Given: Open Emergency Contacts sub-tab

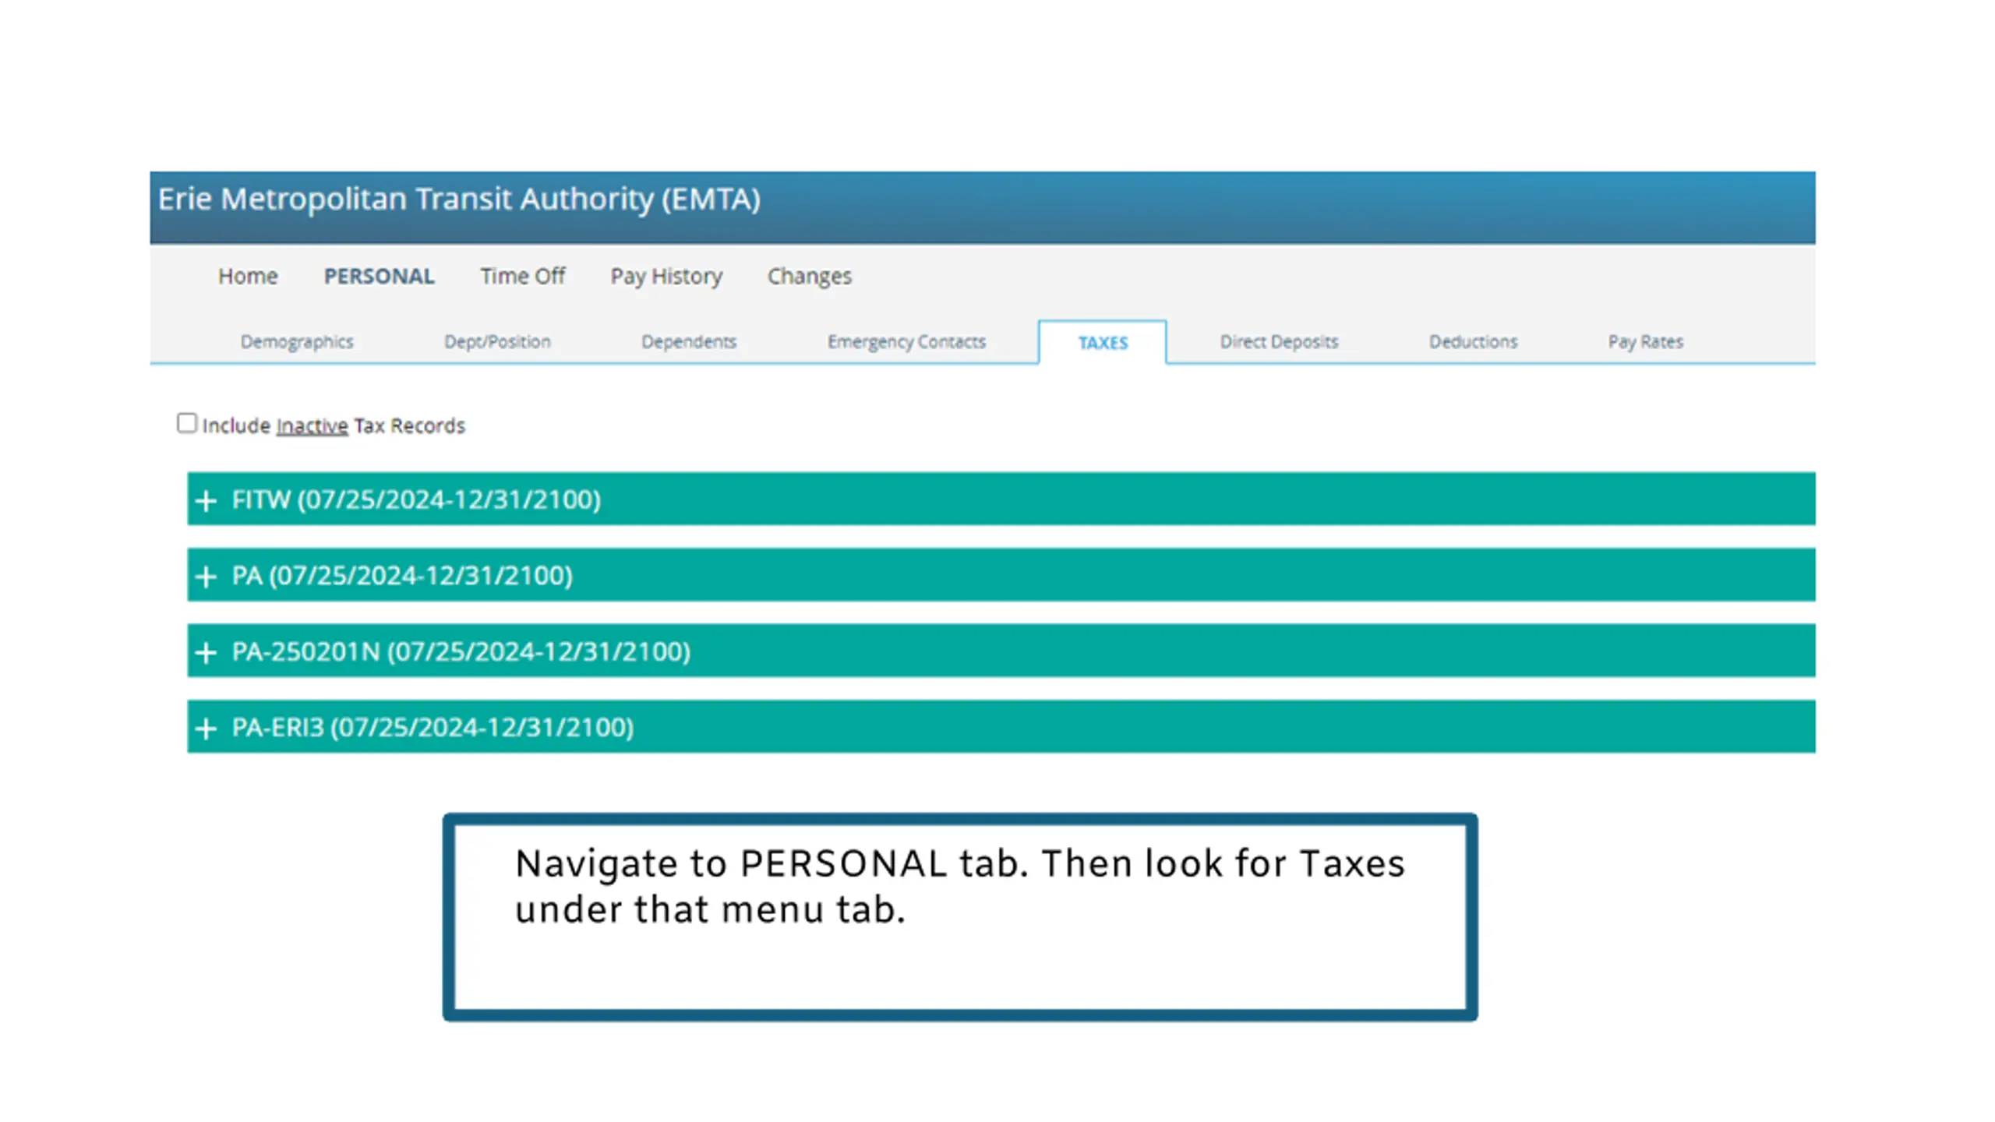Looking at the screenshot, I should point(906,341).
